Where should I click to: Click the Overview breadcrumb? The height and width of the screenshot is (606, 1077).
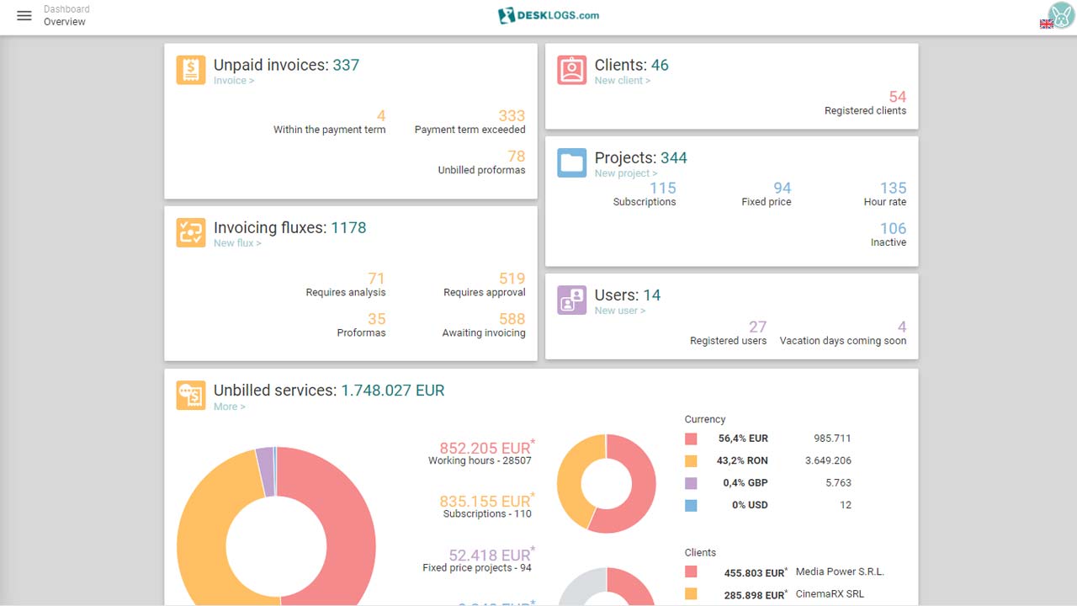tap(65, 22)
